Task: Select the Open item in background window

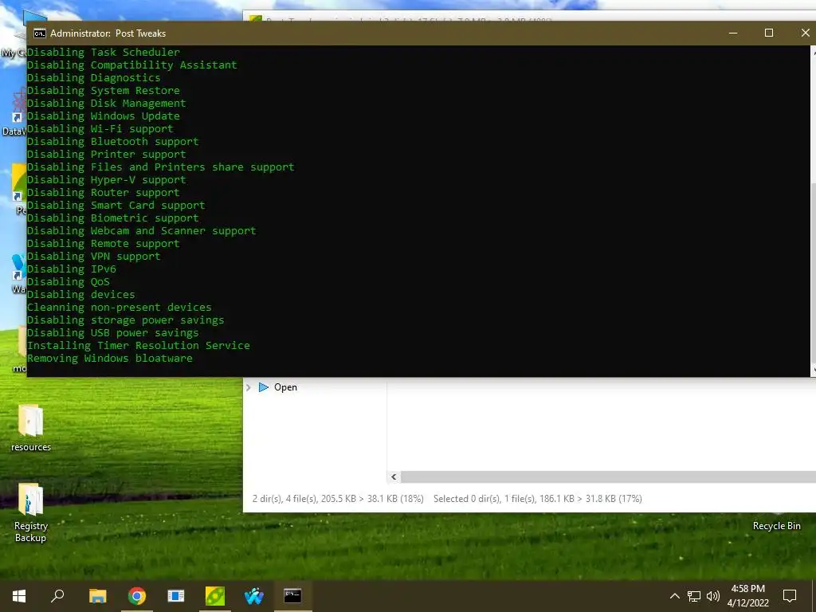Action: [x=285, y=387]
